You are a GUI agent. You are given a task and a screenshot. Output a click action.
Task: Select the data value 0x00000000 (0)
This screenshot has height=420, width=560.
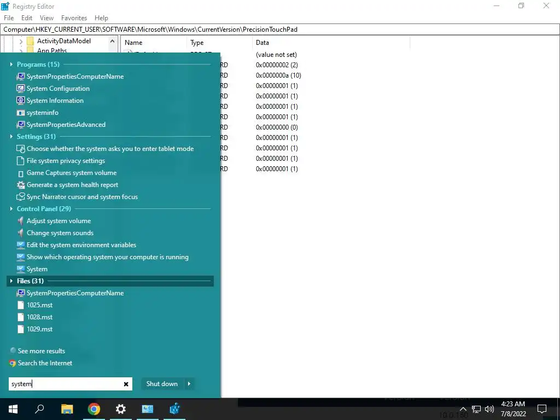[277, 127]
